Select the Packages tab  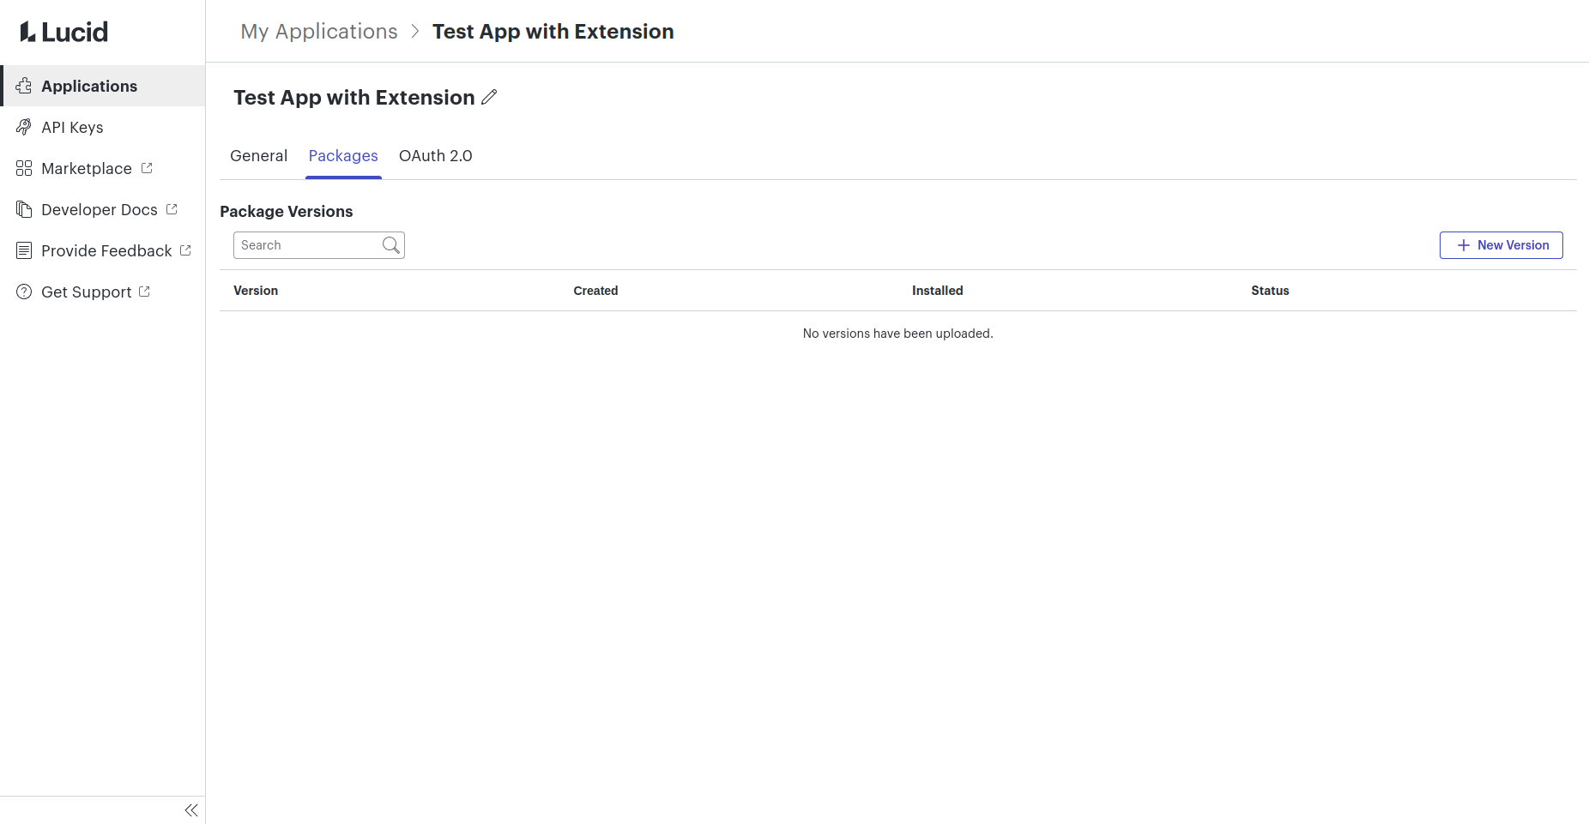(x=343, y=156)
